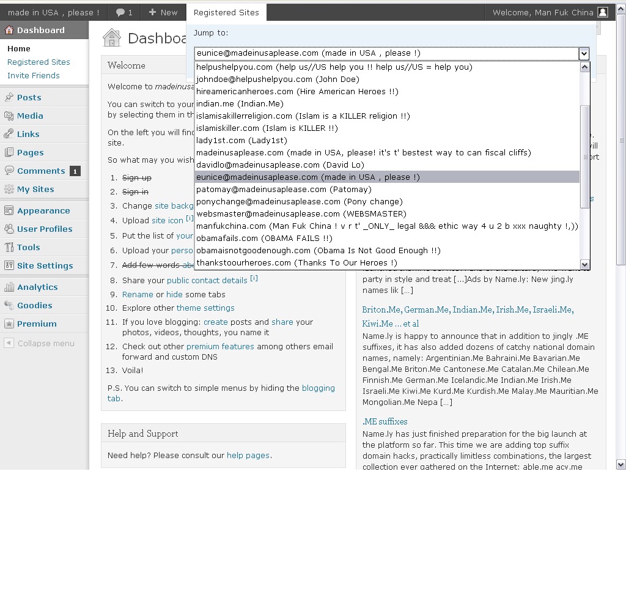Click the pending comments count badge
The width and height of the screenshot is (626, 611).
(75, 171)
